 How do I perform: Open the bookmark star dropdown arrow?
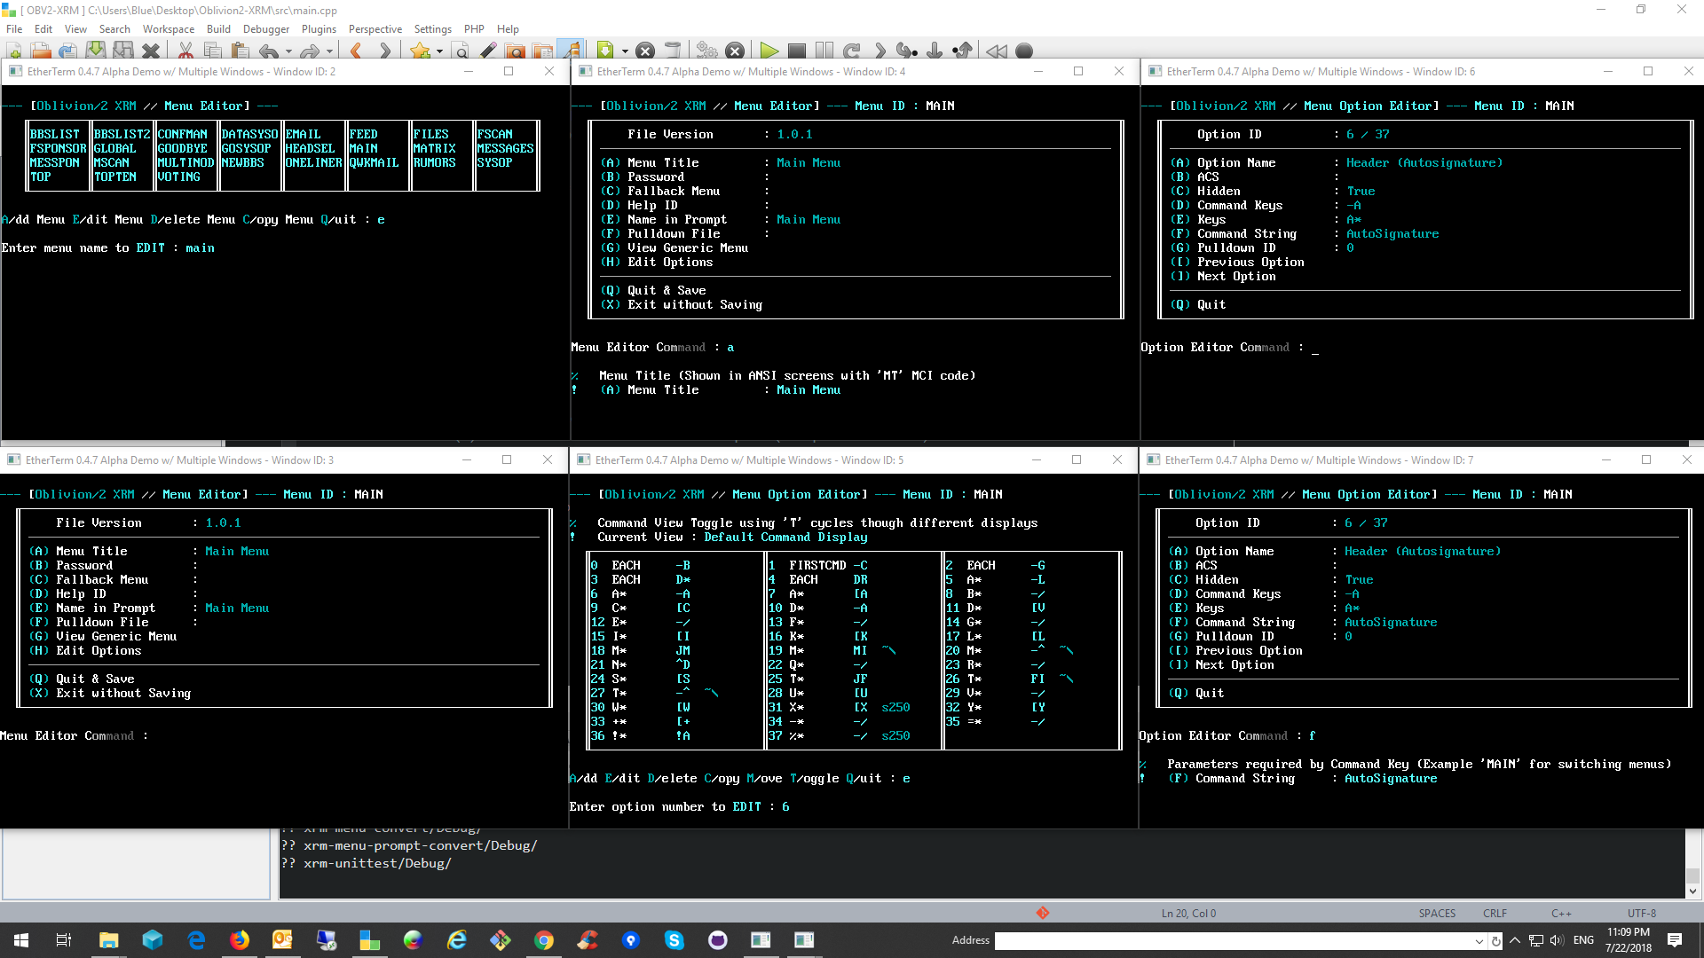point(439,51)
